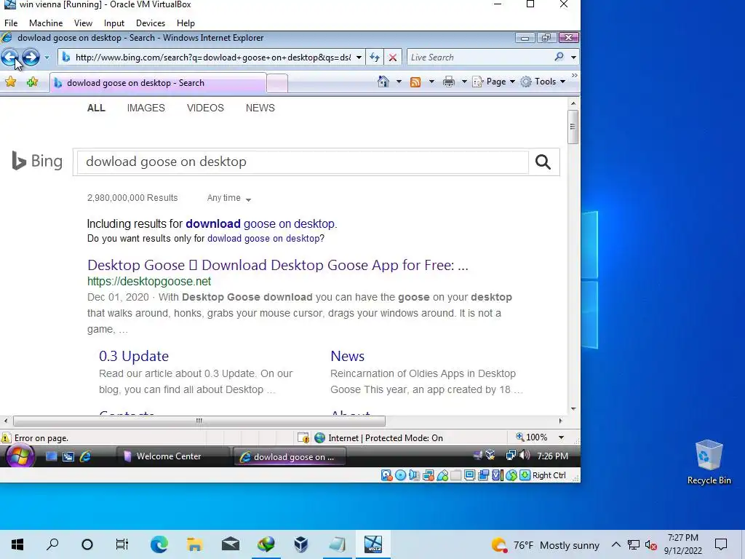Open 'Desktop Goose Download Desktop Goose App' result
The height and width of the screenshot is (559, 745).
[278, 265]
